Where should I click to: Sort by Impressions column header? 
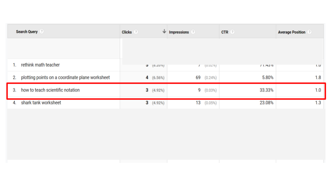pyautogui.click(x=179, y=32)
